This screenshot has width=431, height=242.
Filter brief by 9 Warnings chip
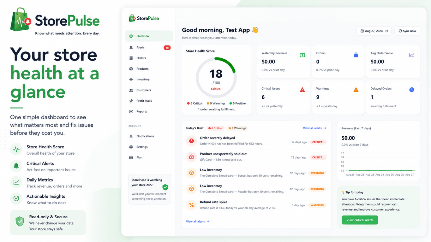pos(237,128)
